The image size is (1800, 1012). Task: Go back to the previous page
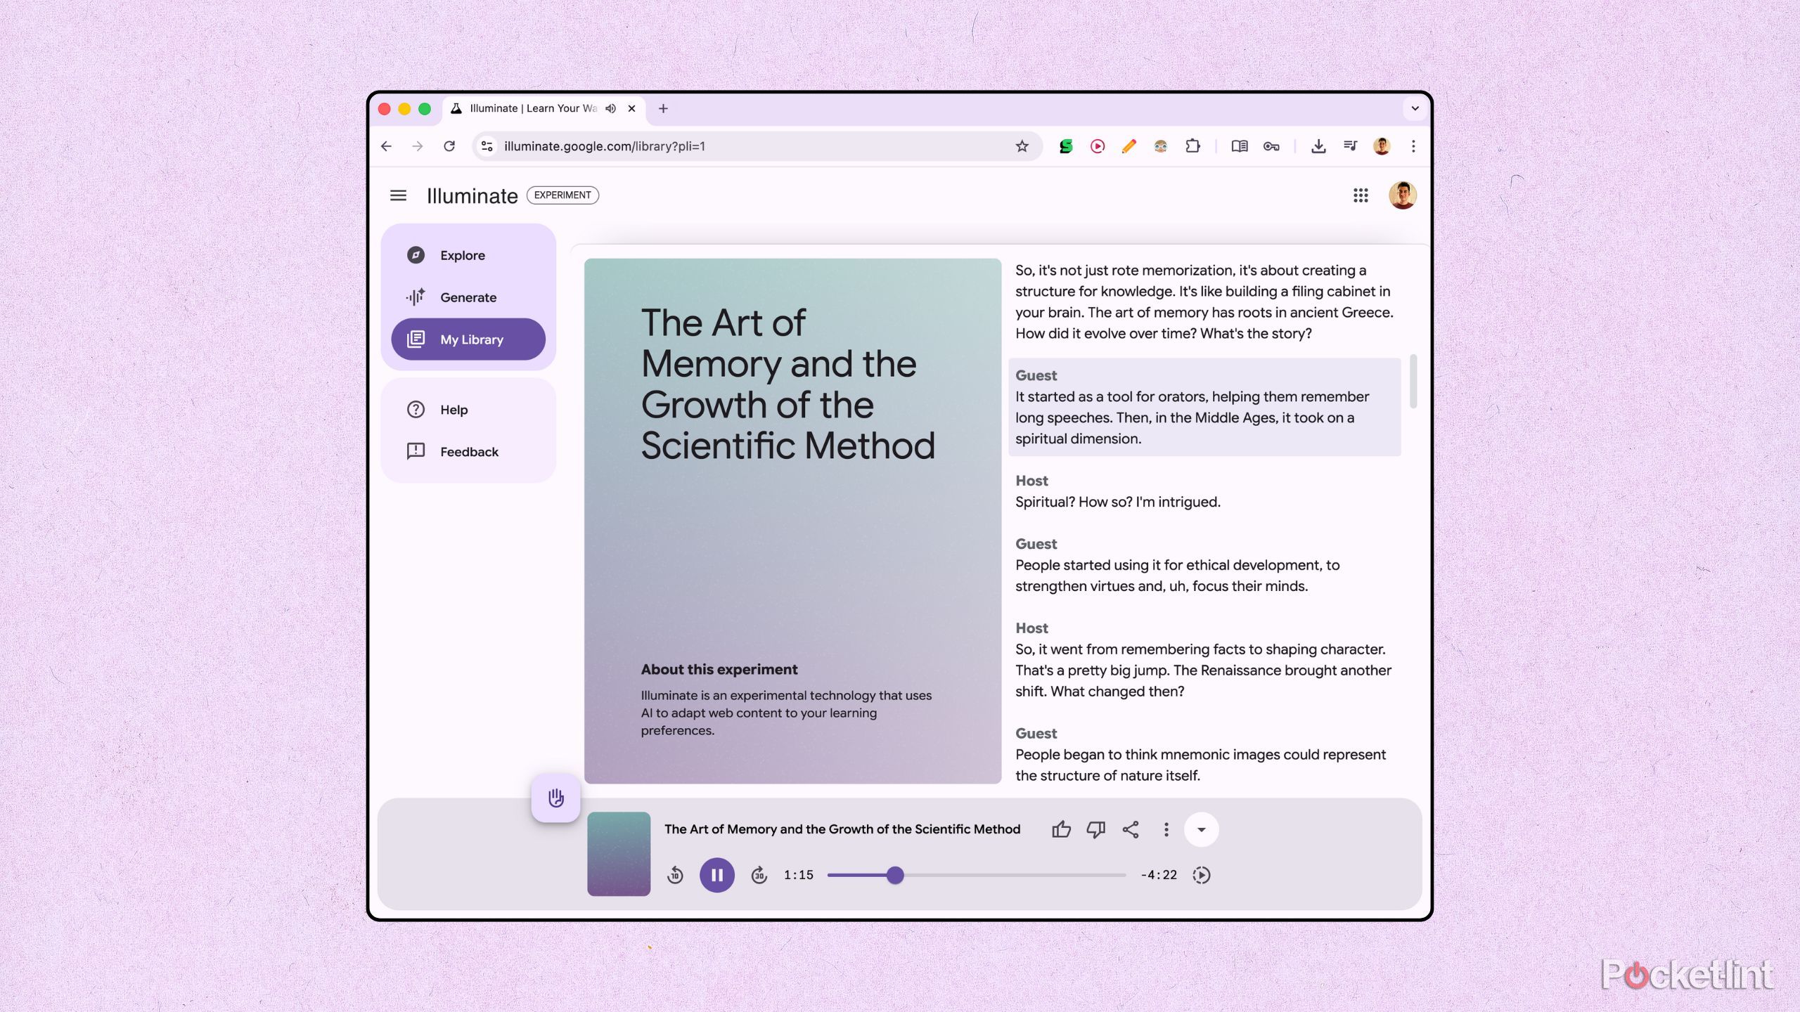pos(387,146)
